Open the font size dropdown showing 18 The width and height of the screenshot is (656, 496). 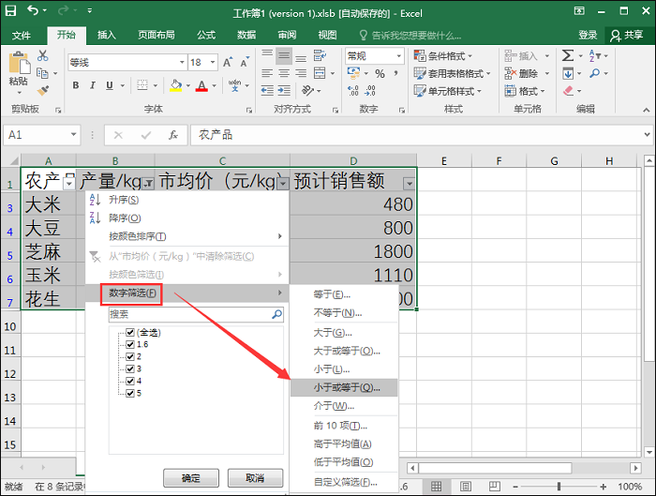tap(213, 63)
